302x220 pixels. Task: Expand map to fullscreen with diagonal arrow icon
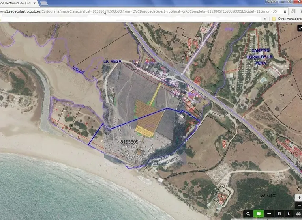point(300,28)
